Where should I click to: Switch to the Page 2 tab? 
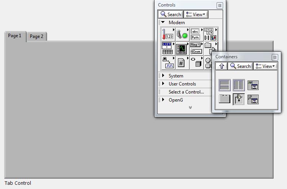[37, 36]
